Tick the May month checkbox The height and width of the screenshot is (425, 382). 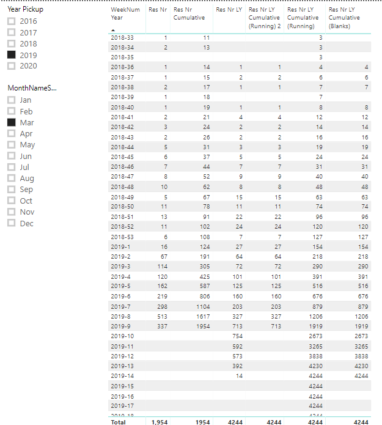(12, 145)
